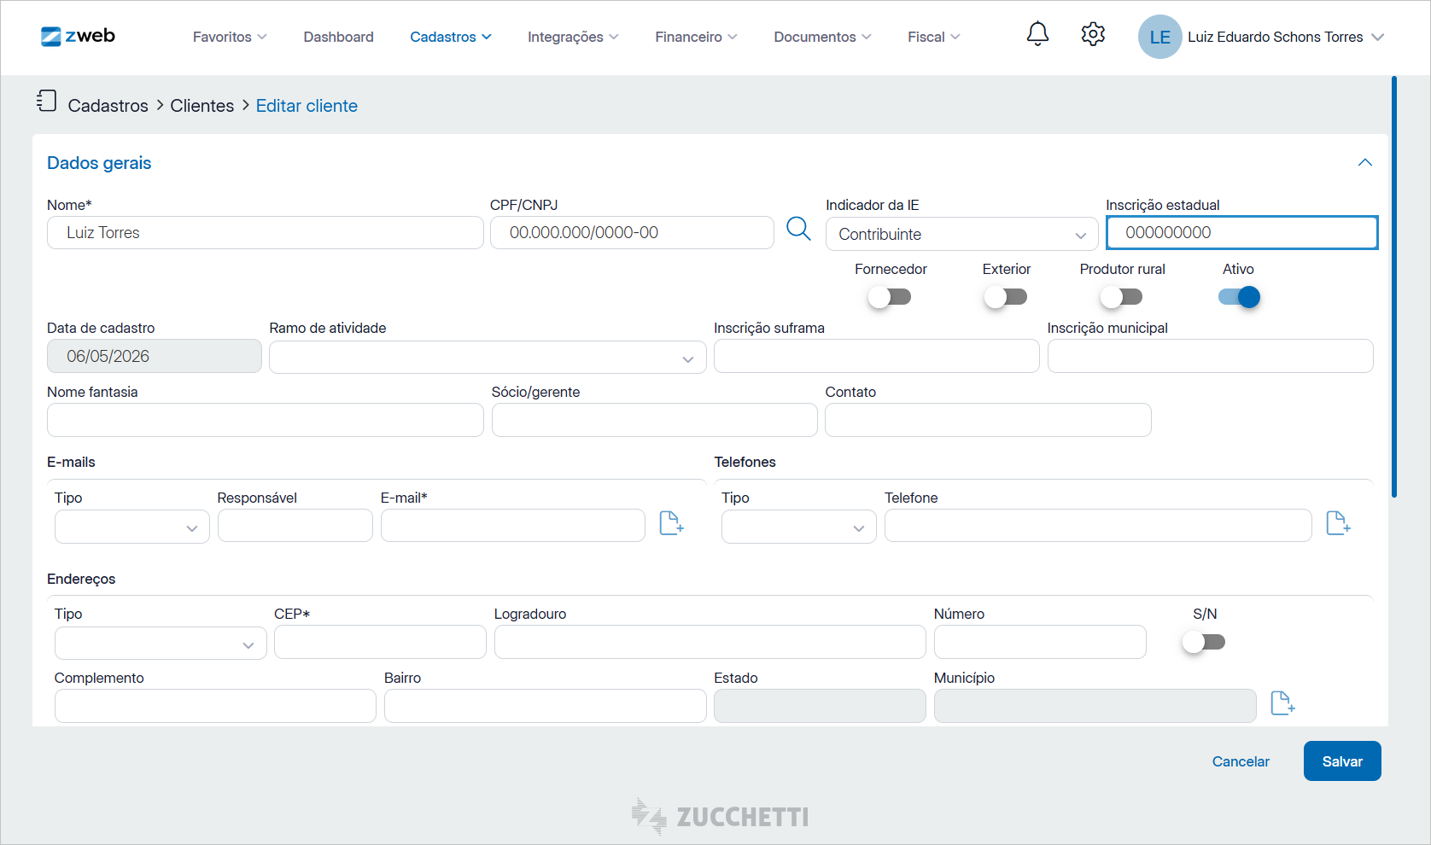Open the settings gear

click(x=1093, y=34)
